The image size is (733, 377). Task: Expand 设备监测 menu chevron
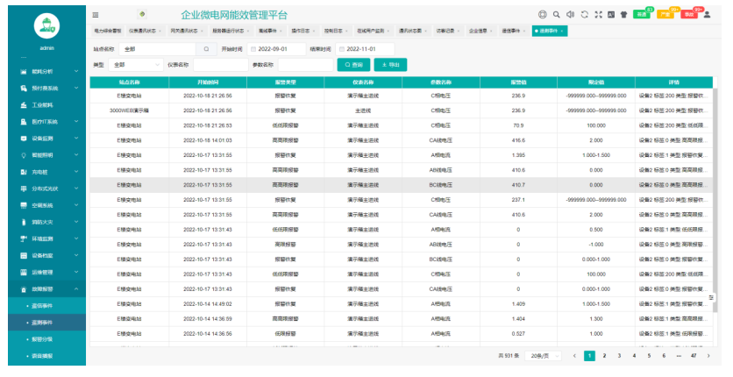pyautogui.click(x=76, y=139)
